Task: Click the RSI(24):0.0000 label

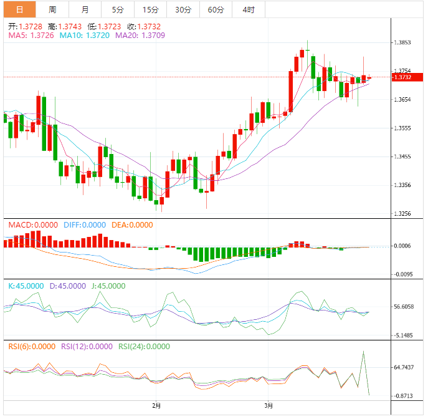Action: [144, 347]
